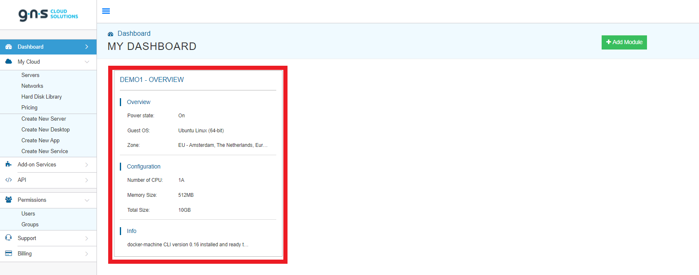Collapse the My Cloud chevron
The height and width of the screenshot is (275, 699).
click(x=87, y=62)
